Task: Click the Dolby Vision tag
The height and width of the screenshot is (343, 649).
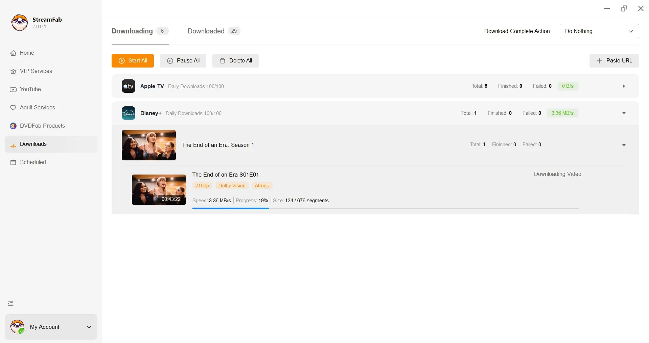Action: pyautogui.click(x=232, y=186)
